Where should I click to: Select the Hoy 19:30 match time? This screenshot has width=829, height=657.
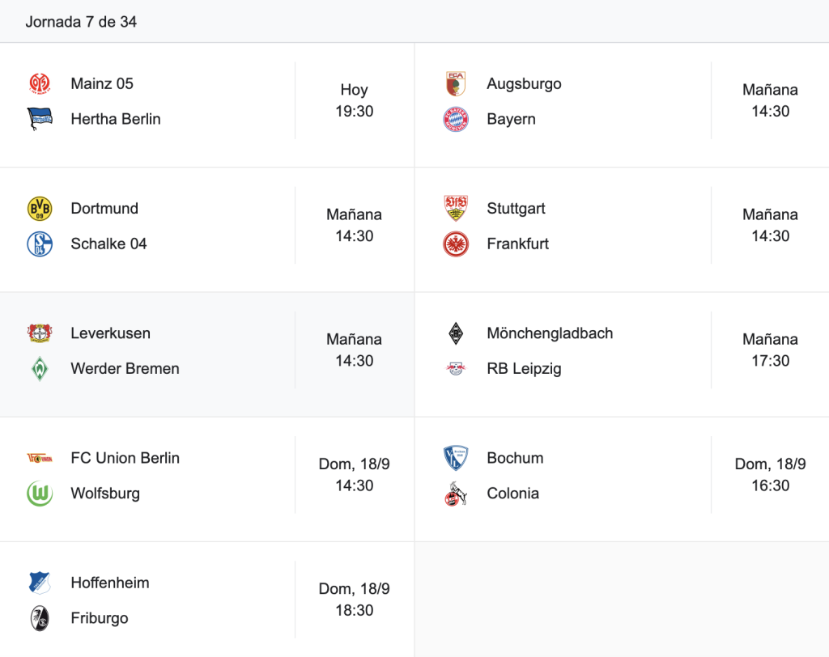[355, 100]
